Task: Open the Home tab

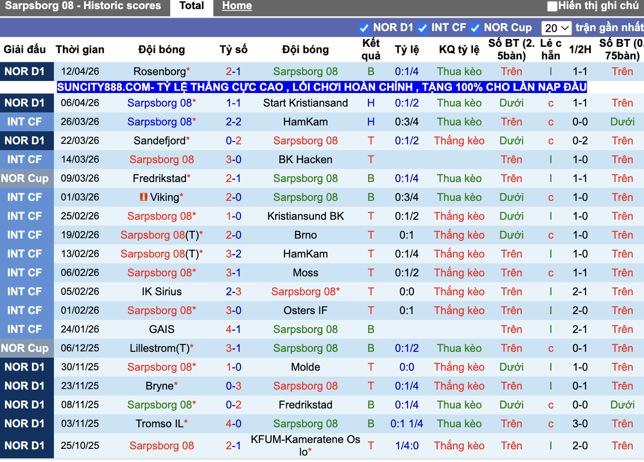Action: click(237, 6)
